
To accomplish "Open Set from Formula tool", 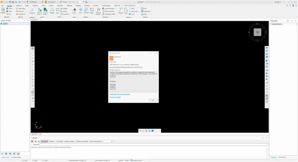I will (98, 12).
